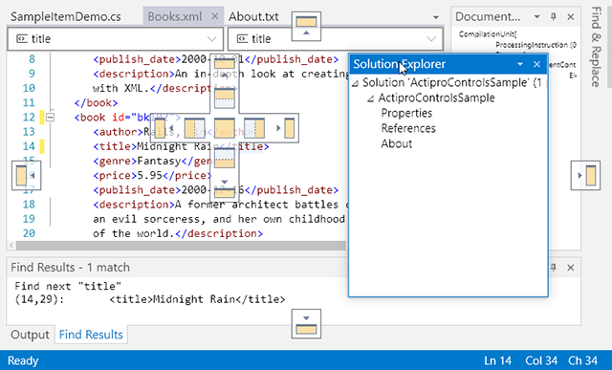
Task: Click the closing </book> tag on line 11
Action: pyautogui.click(x=96, y=103)
